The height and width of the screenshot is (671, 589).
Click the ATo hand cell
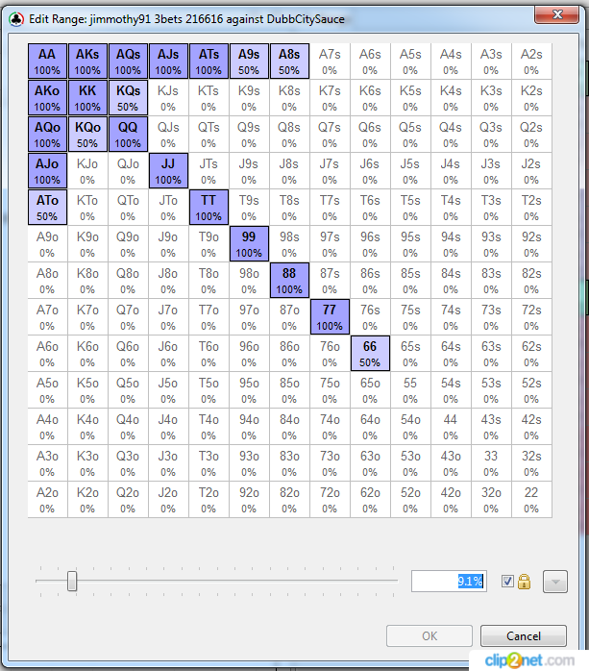(x=47, y=208)
